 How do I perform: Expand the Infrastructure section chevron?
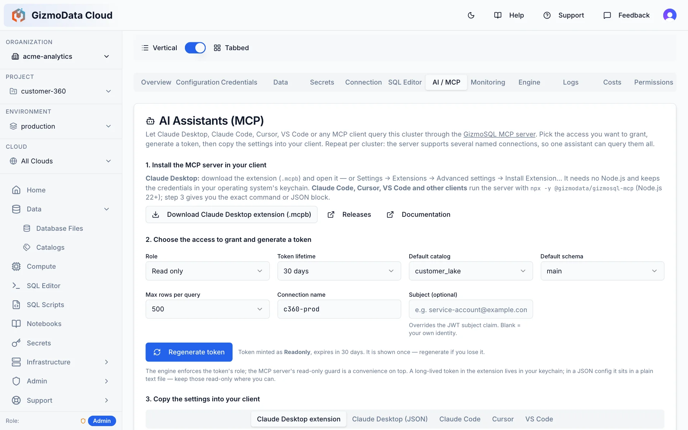(x=106, y=362)
